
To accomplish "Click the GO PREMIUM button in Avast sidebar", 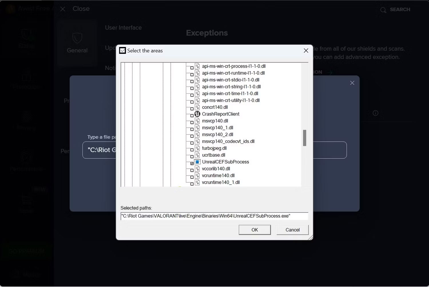I will [27, 251].
